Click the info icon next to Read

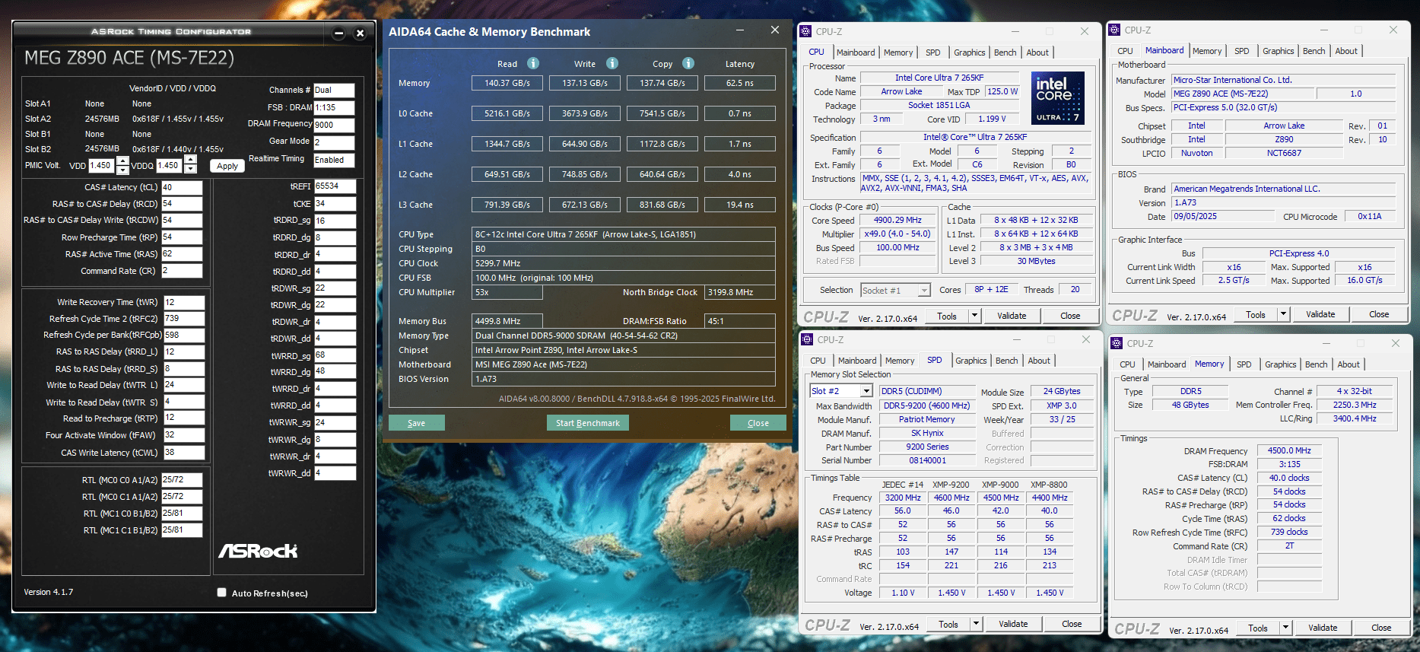tap(533, 64)
